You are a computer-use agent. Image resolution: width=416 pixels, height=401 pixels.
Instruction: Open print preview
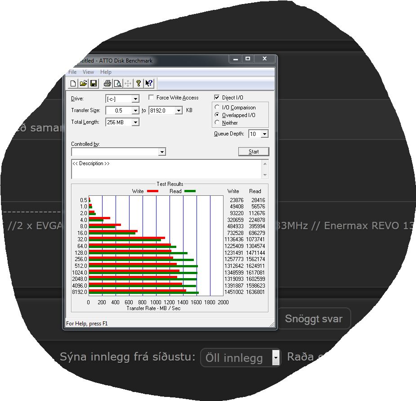tap(117, 83)
